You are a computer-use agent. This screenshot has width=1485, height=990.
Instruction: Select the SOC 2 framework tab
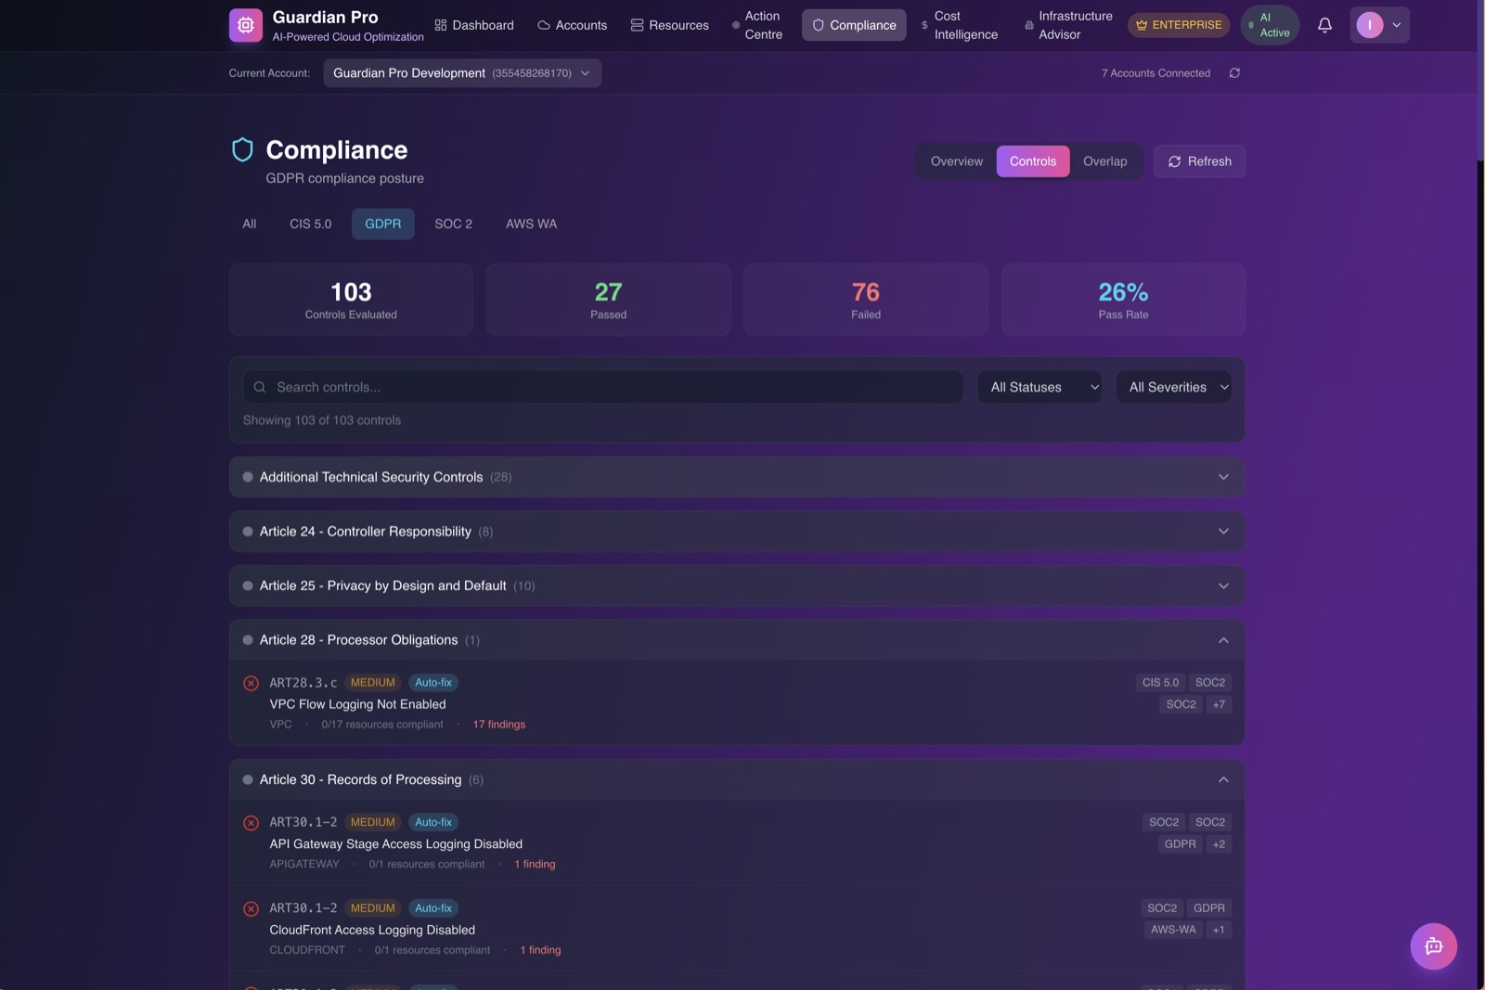pos(453,224)
